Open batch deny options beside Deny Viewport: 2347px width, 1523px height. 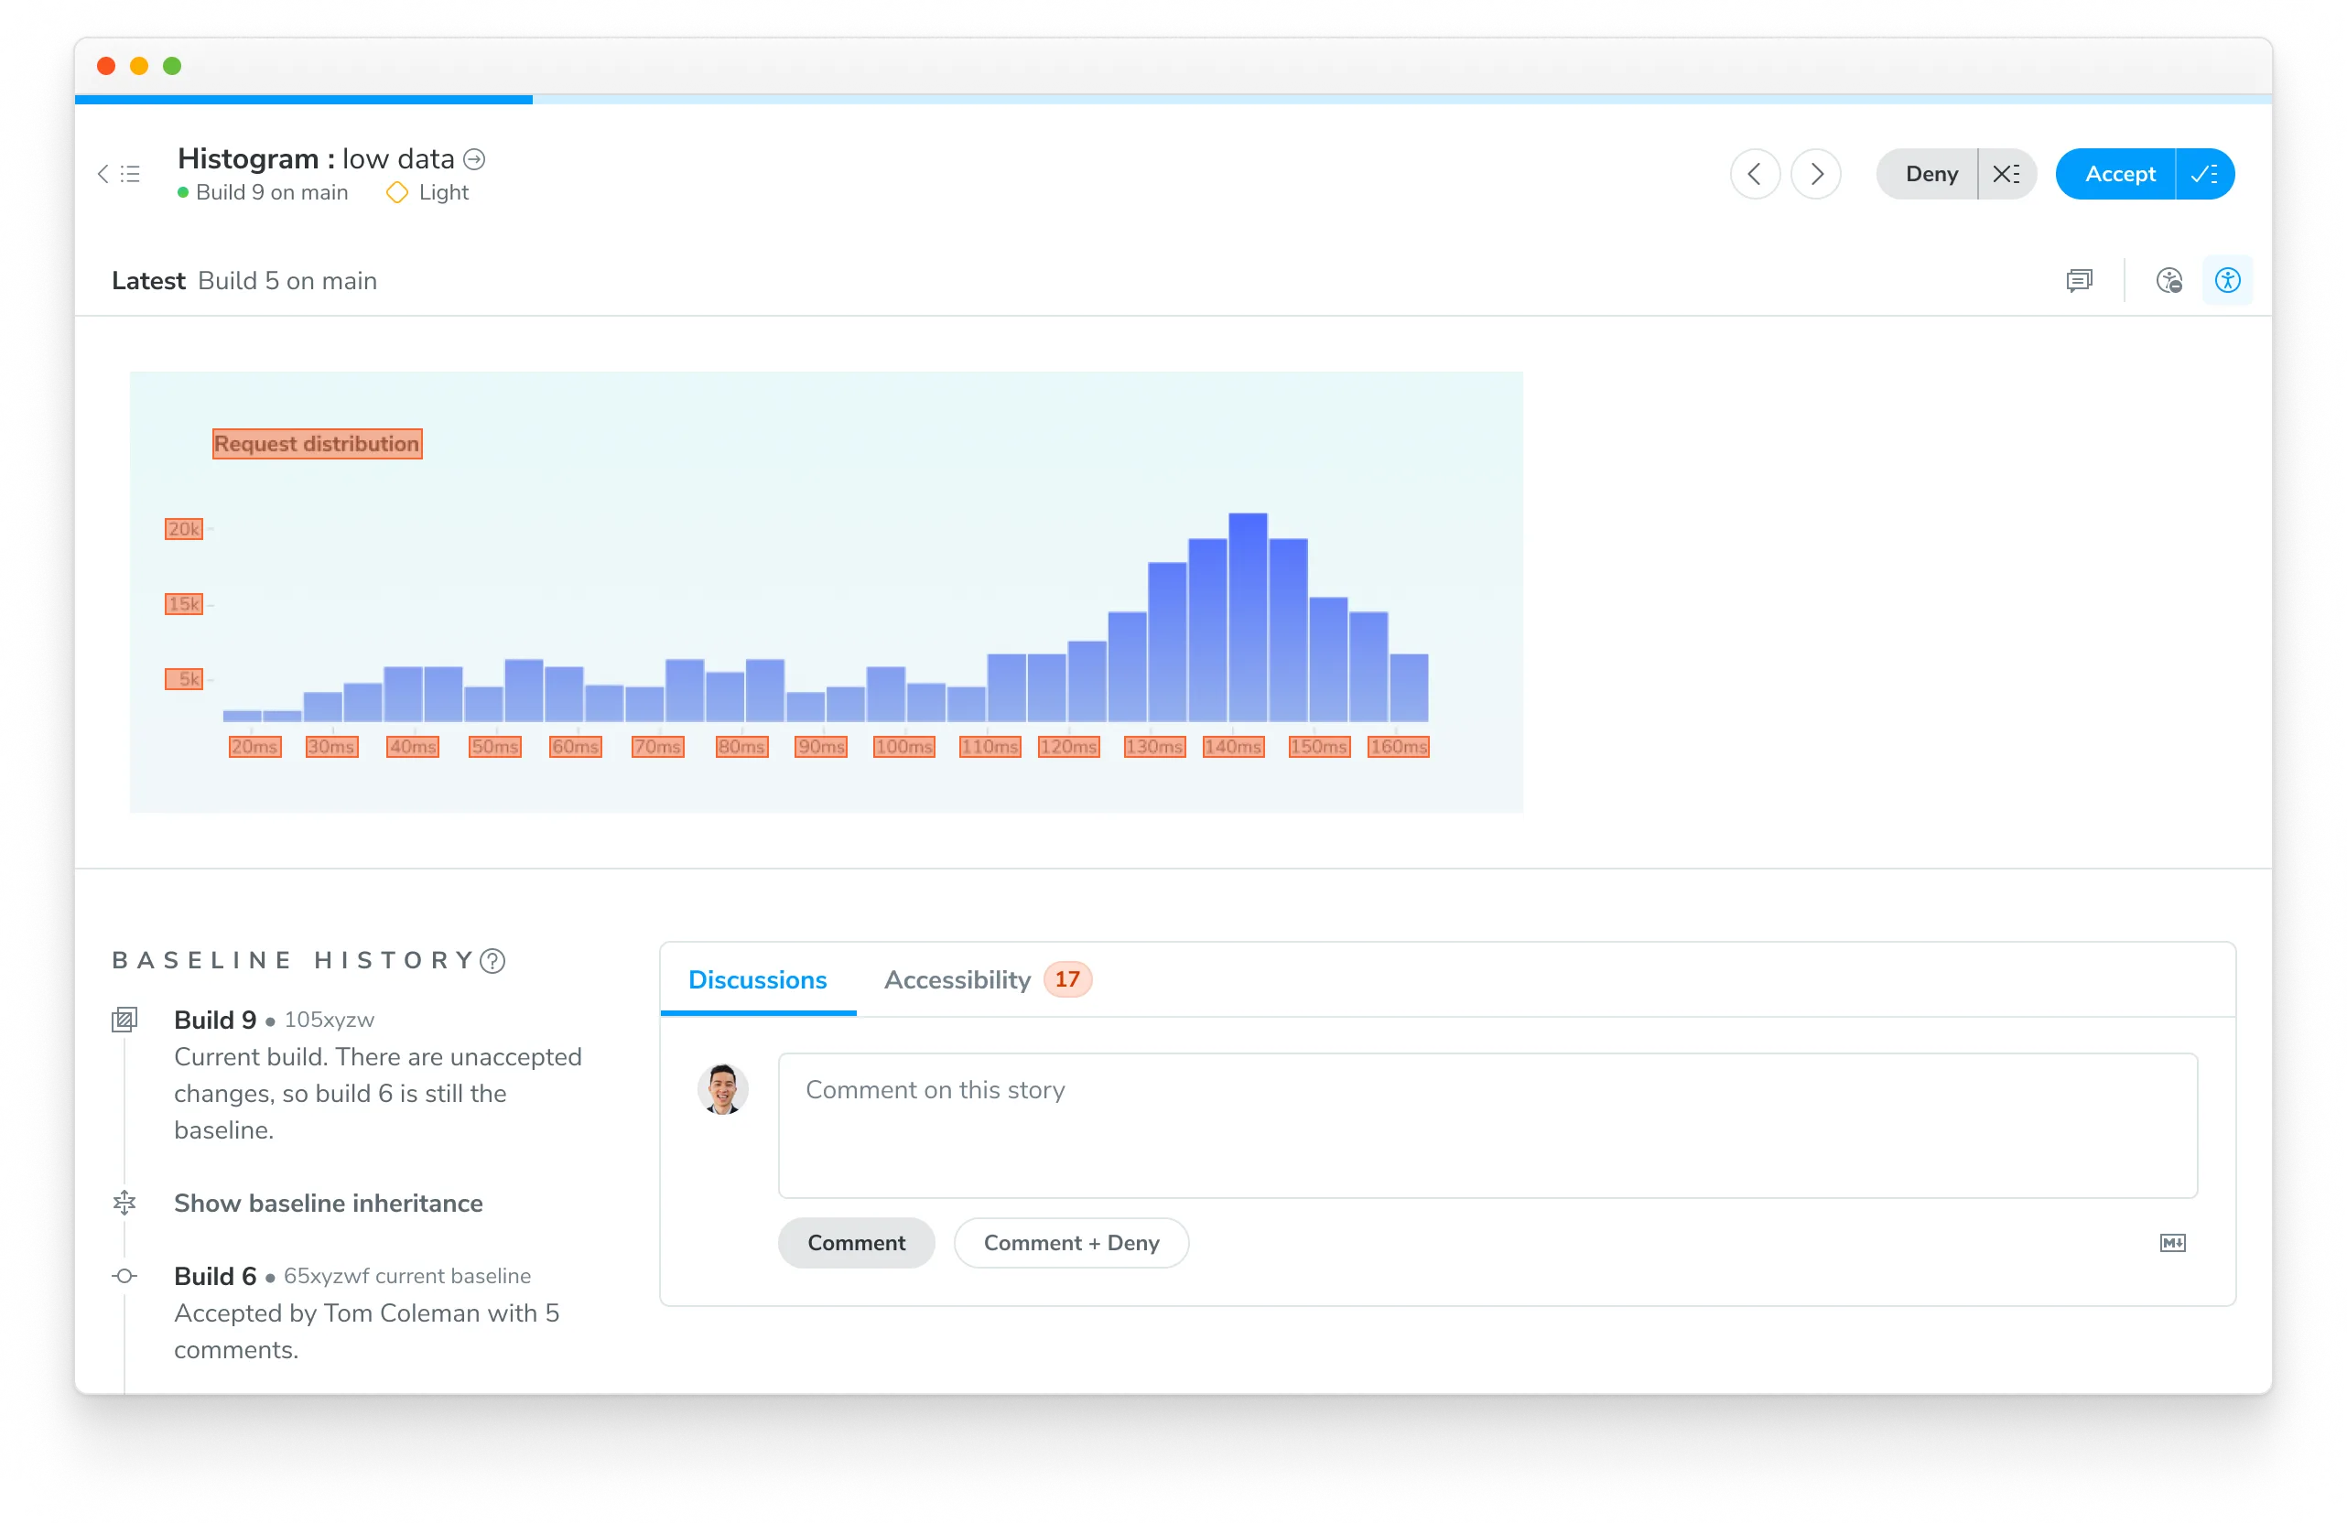(2006, 174)
